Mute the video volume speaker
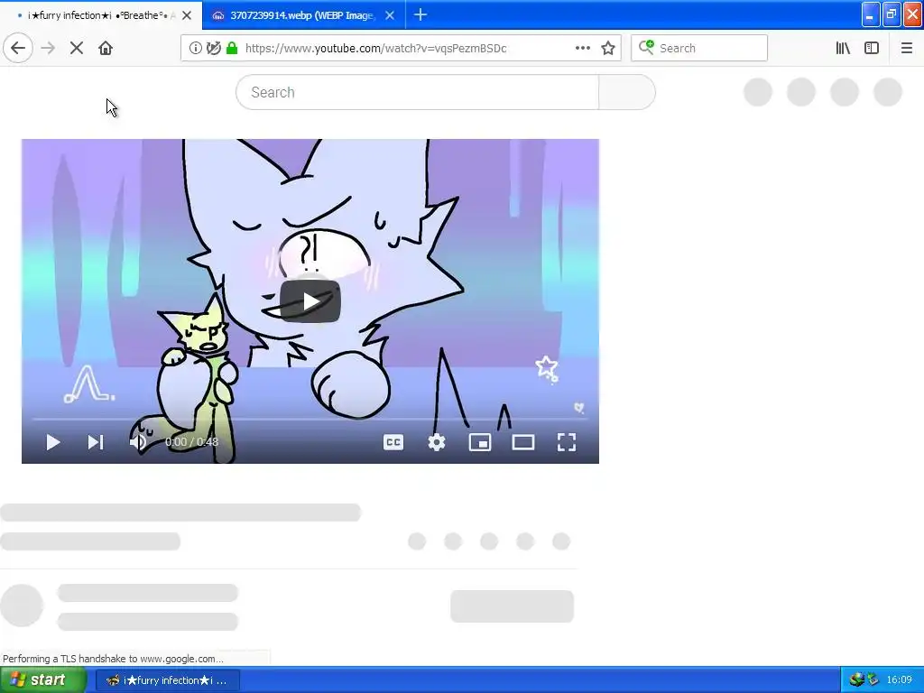Viewport: 924px width, 693px height. click(x=137, y=442)
